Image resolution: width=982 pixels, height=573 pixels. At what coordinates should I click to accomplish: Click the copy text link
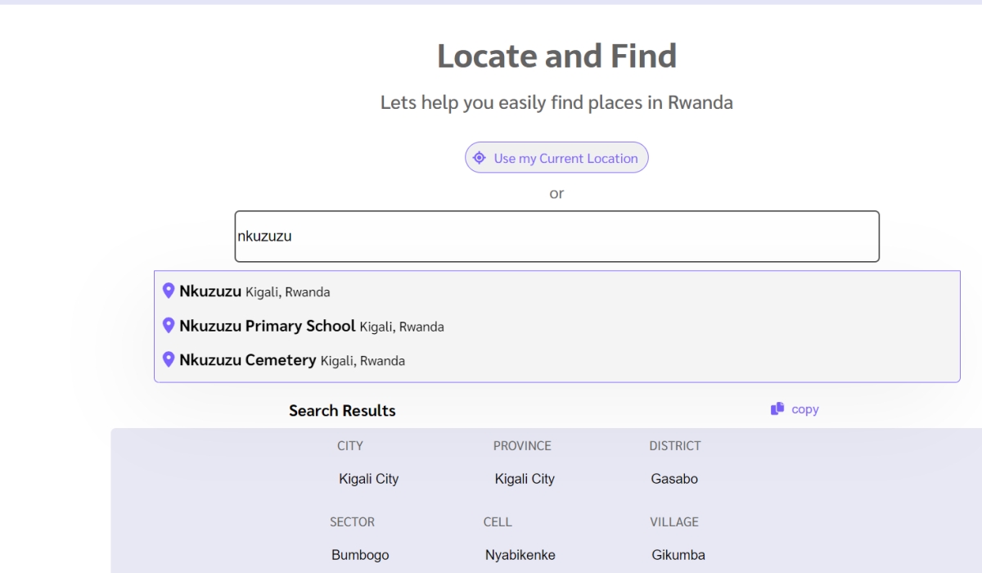coord(805,409)
